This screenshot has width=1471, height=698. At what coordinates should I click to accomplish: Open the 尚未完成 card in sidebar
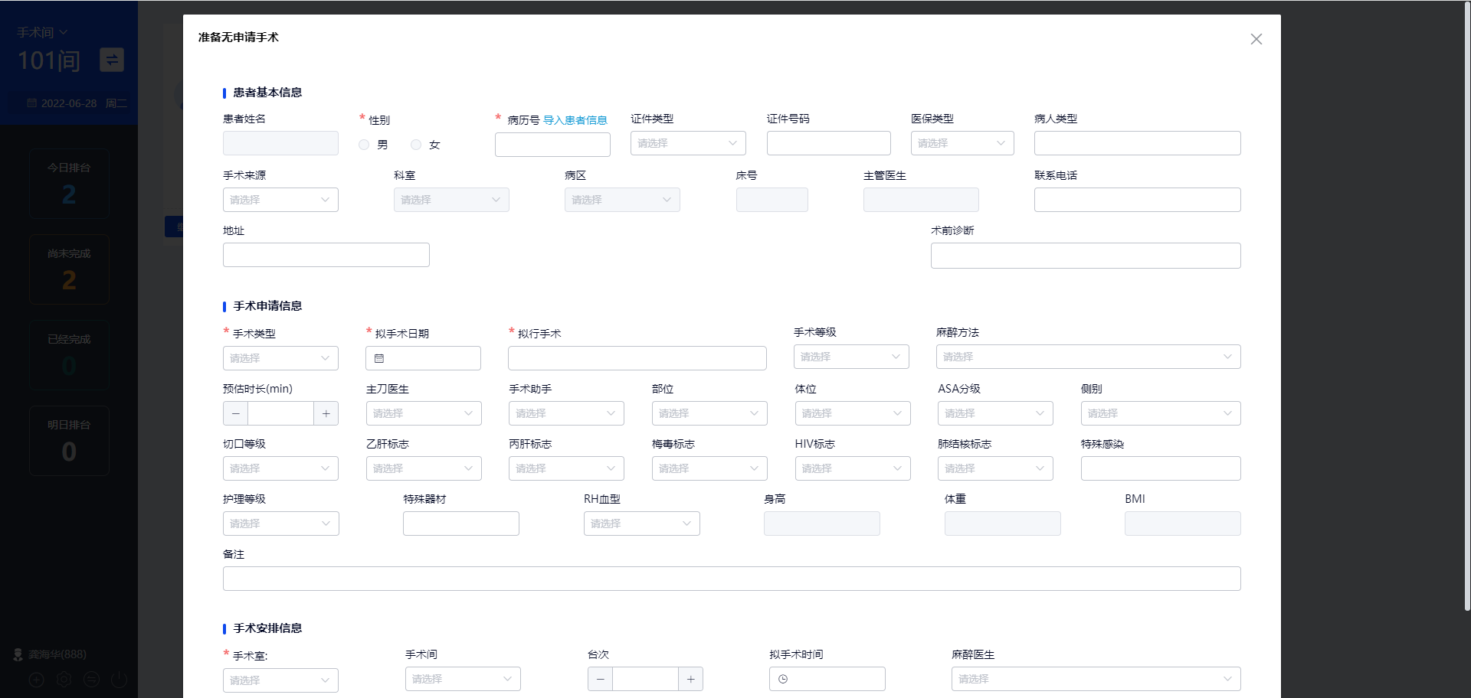69,270
